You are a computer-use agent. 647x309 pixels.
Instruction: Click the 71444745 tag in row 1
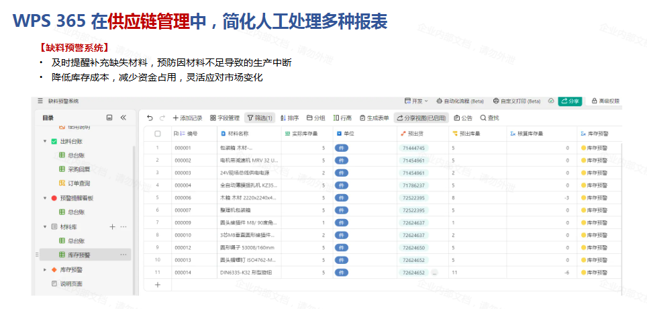413,148
